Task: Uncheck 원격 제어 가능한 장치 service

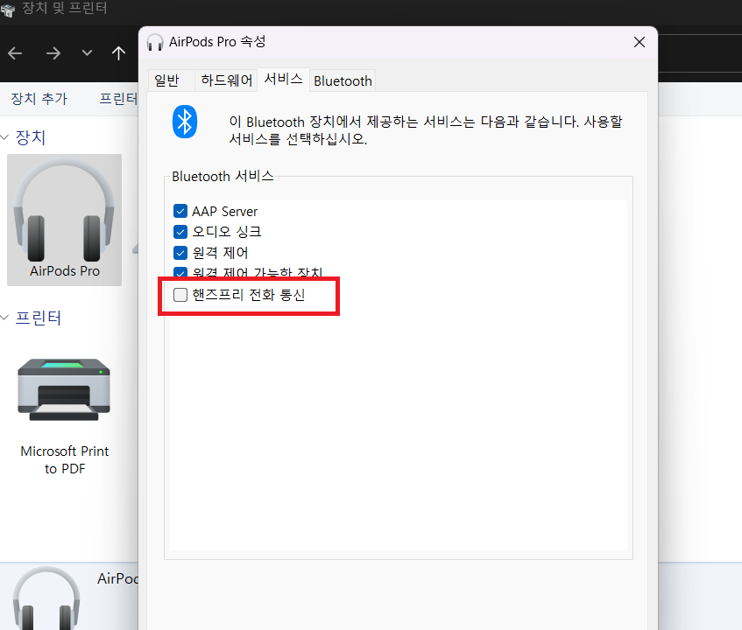Action: 180,273
